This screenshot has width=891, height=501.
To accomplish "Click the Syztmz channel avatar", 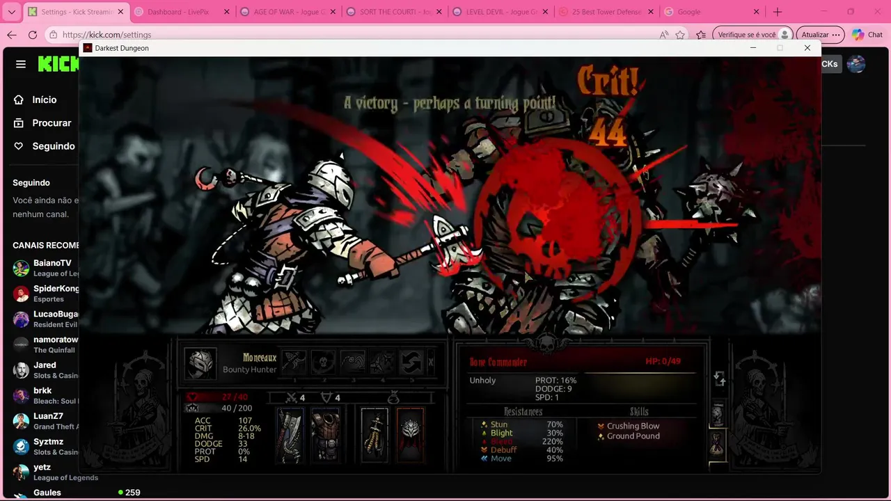I will [21, 446].
